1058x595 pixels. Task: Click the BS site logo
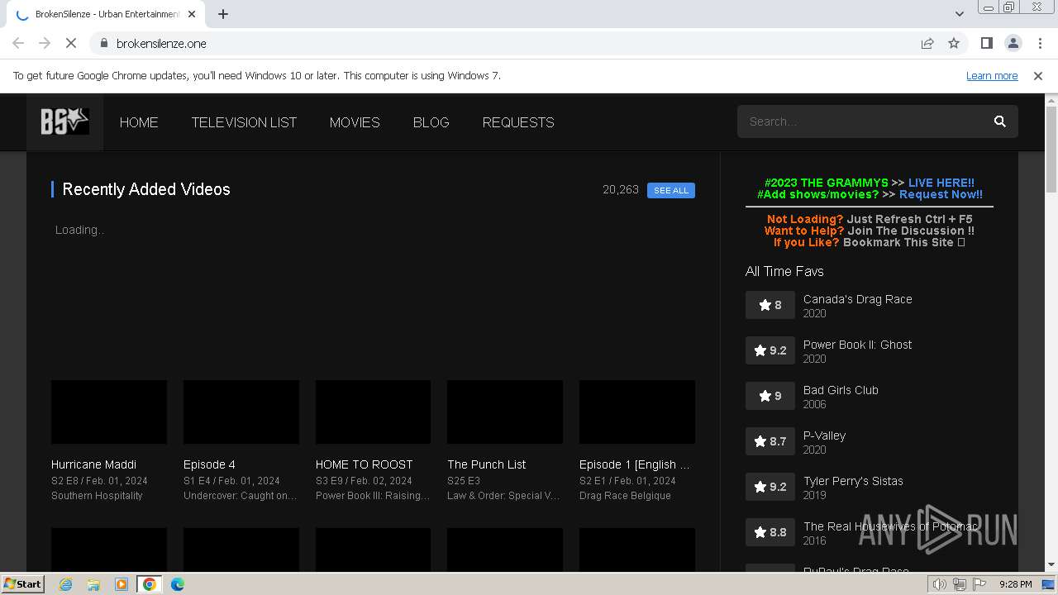[64, 122]
